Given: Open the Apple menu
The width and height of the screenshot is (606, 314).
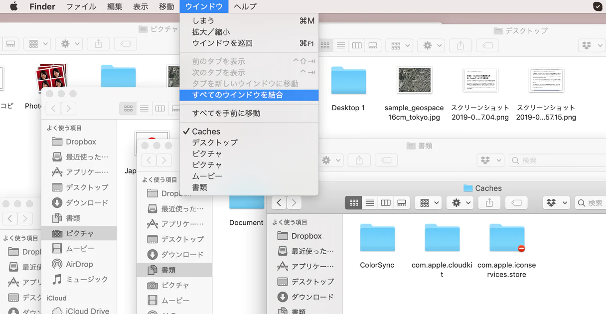Looking at the screenshot, I should [13, 6].
